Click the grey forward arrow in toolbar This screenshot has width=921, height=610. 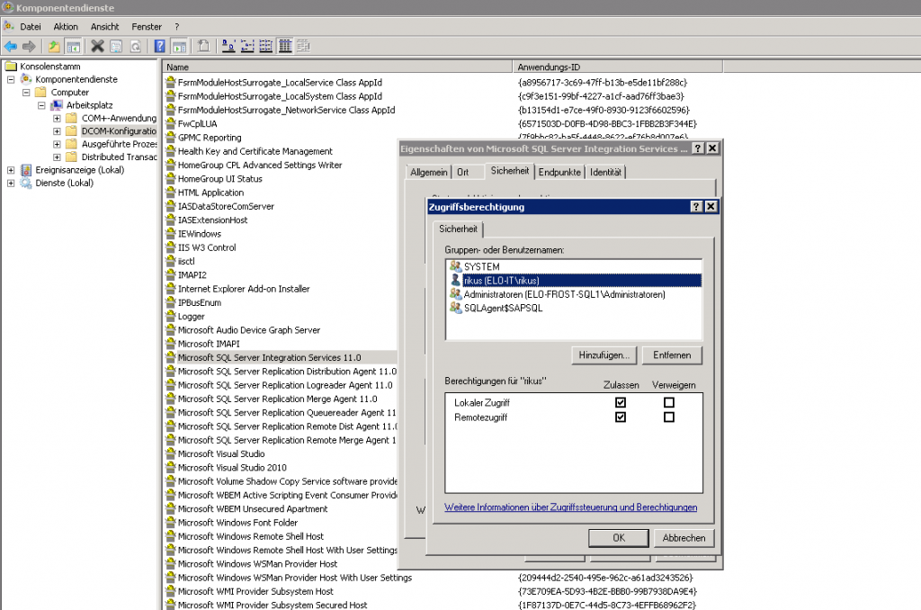(29, 47)
